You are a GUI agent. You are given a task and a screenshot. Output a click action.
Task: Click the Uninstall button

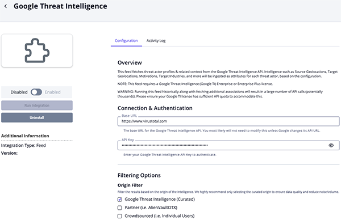click(x=37, y=117)
